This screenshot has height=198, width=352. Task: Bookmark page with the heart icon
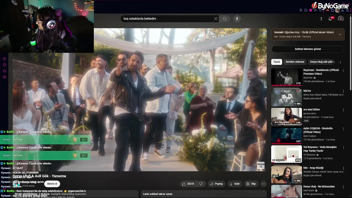click(320, 10)
